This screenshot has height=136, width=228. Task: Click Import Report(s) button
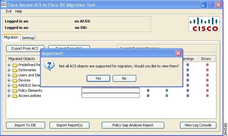[70, 125]
